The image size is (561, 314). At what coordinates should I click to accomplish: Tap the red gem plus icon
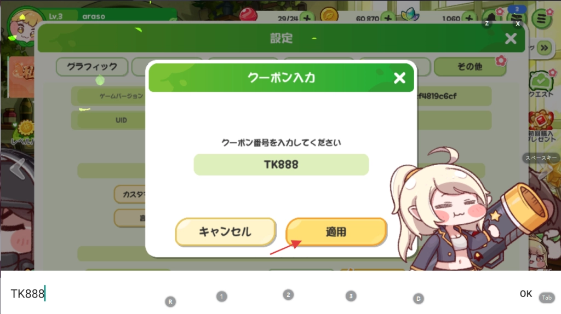pos(307,18)
